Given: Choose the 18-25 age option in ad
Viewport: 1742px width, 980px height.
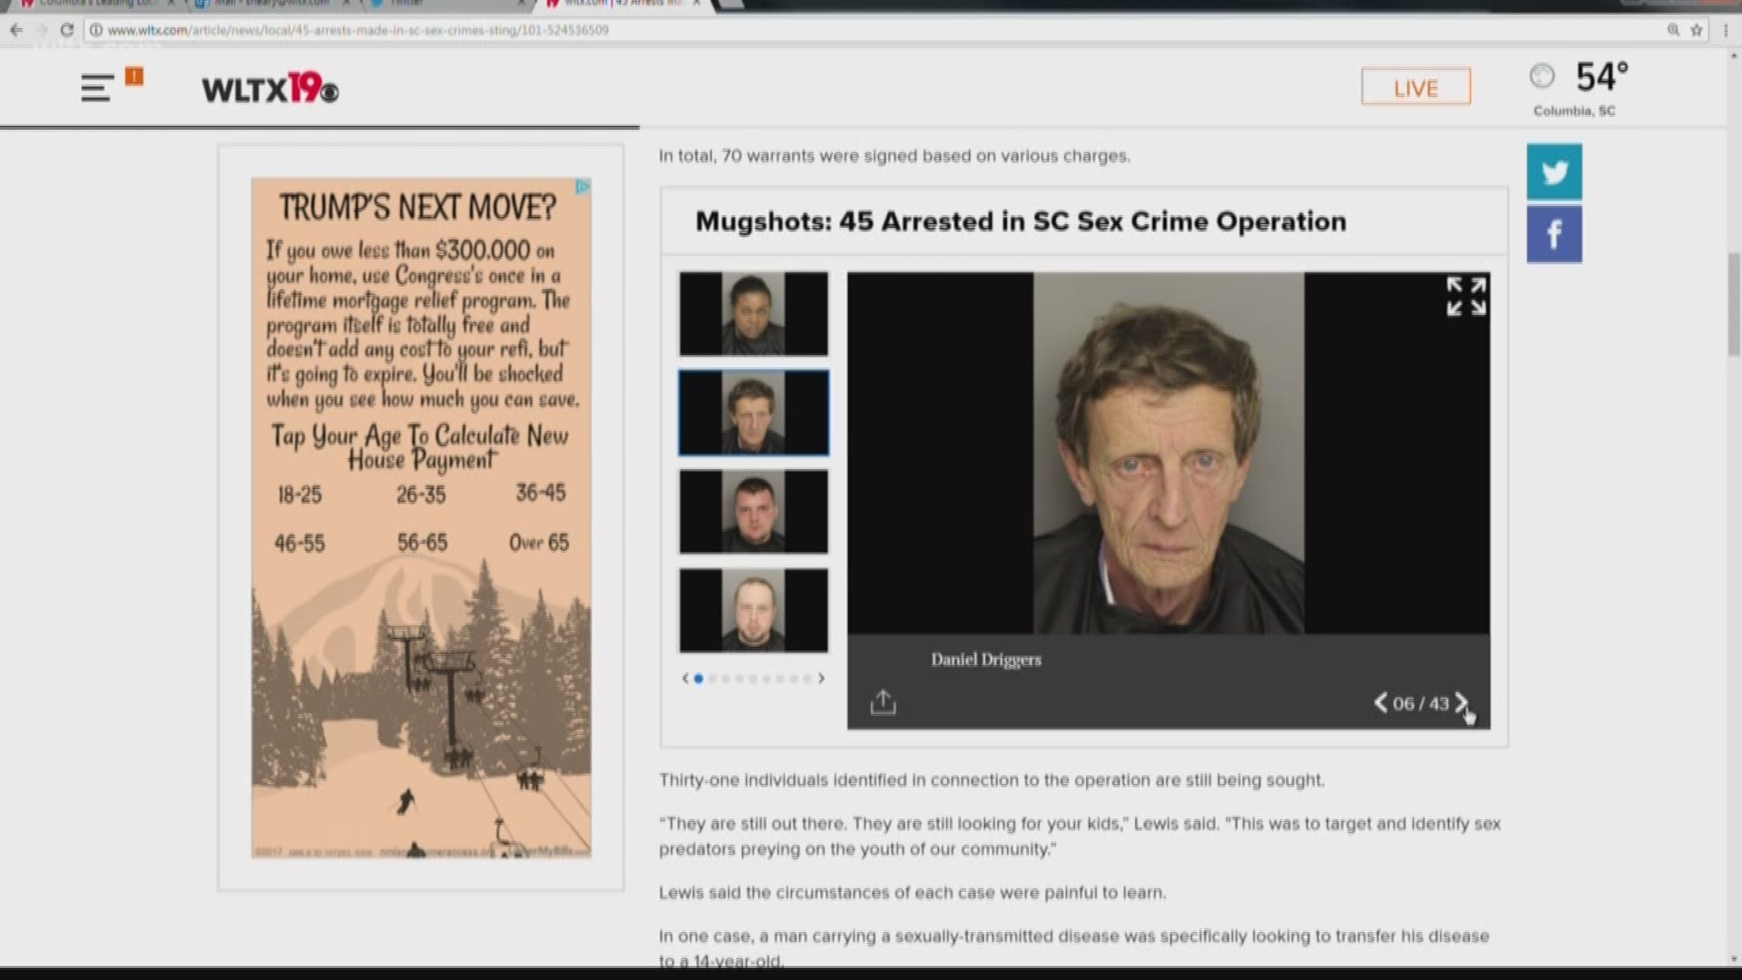Looking at the screenshot, I should [x=299, y=495].
